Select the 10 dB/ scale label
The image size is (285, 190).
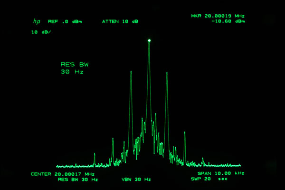click(41, 32)
